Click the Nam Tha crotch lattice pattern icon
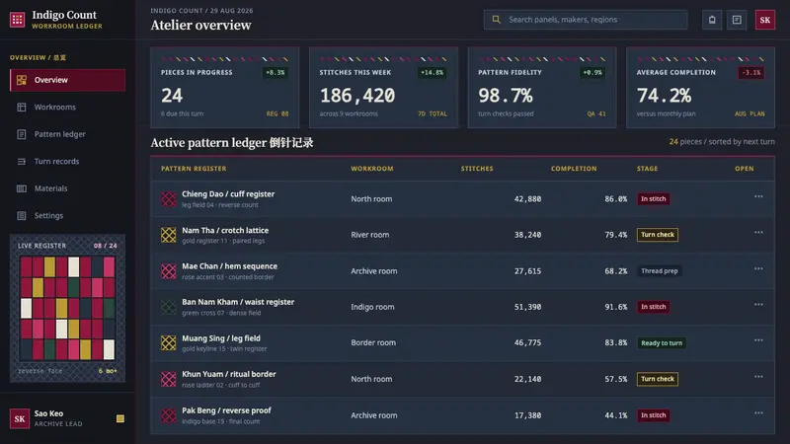 [168, 235]
